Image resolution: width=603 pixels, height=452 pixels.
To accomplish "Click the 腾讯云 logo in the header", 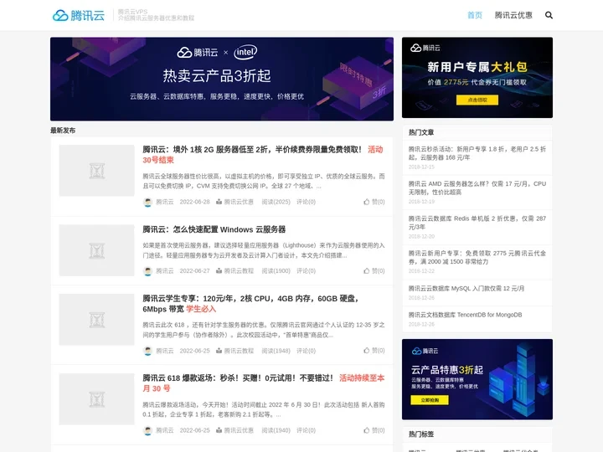I will [79, 15].
